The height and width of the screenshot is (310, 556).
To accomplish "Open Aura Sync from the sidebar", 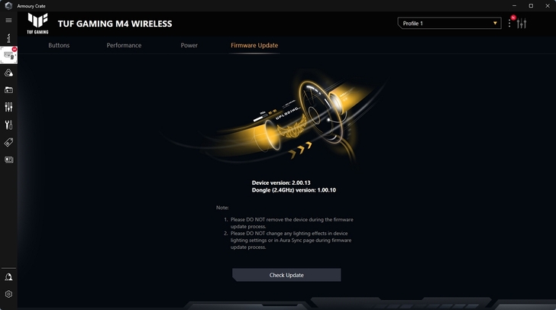I will 8,73.
